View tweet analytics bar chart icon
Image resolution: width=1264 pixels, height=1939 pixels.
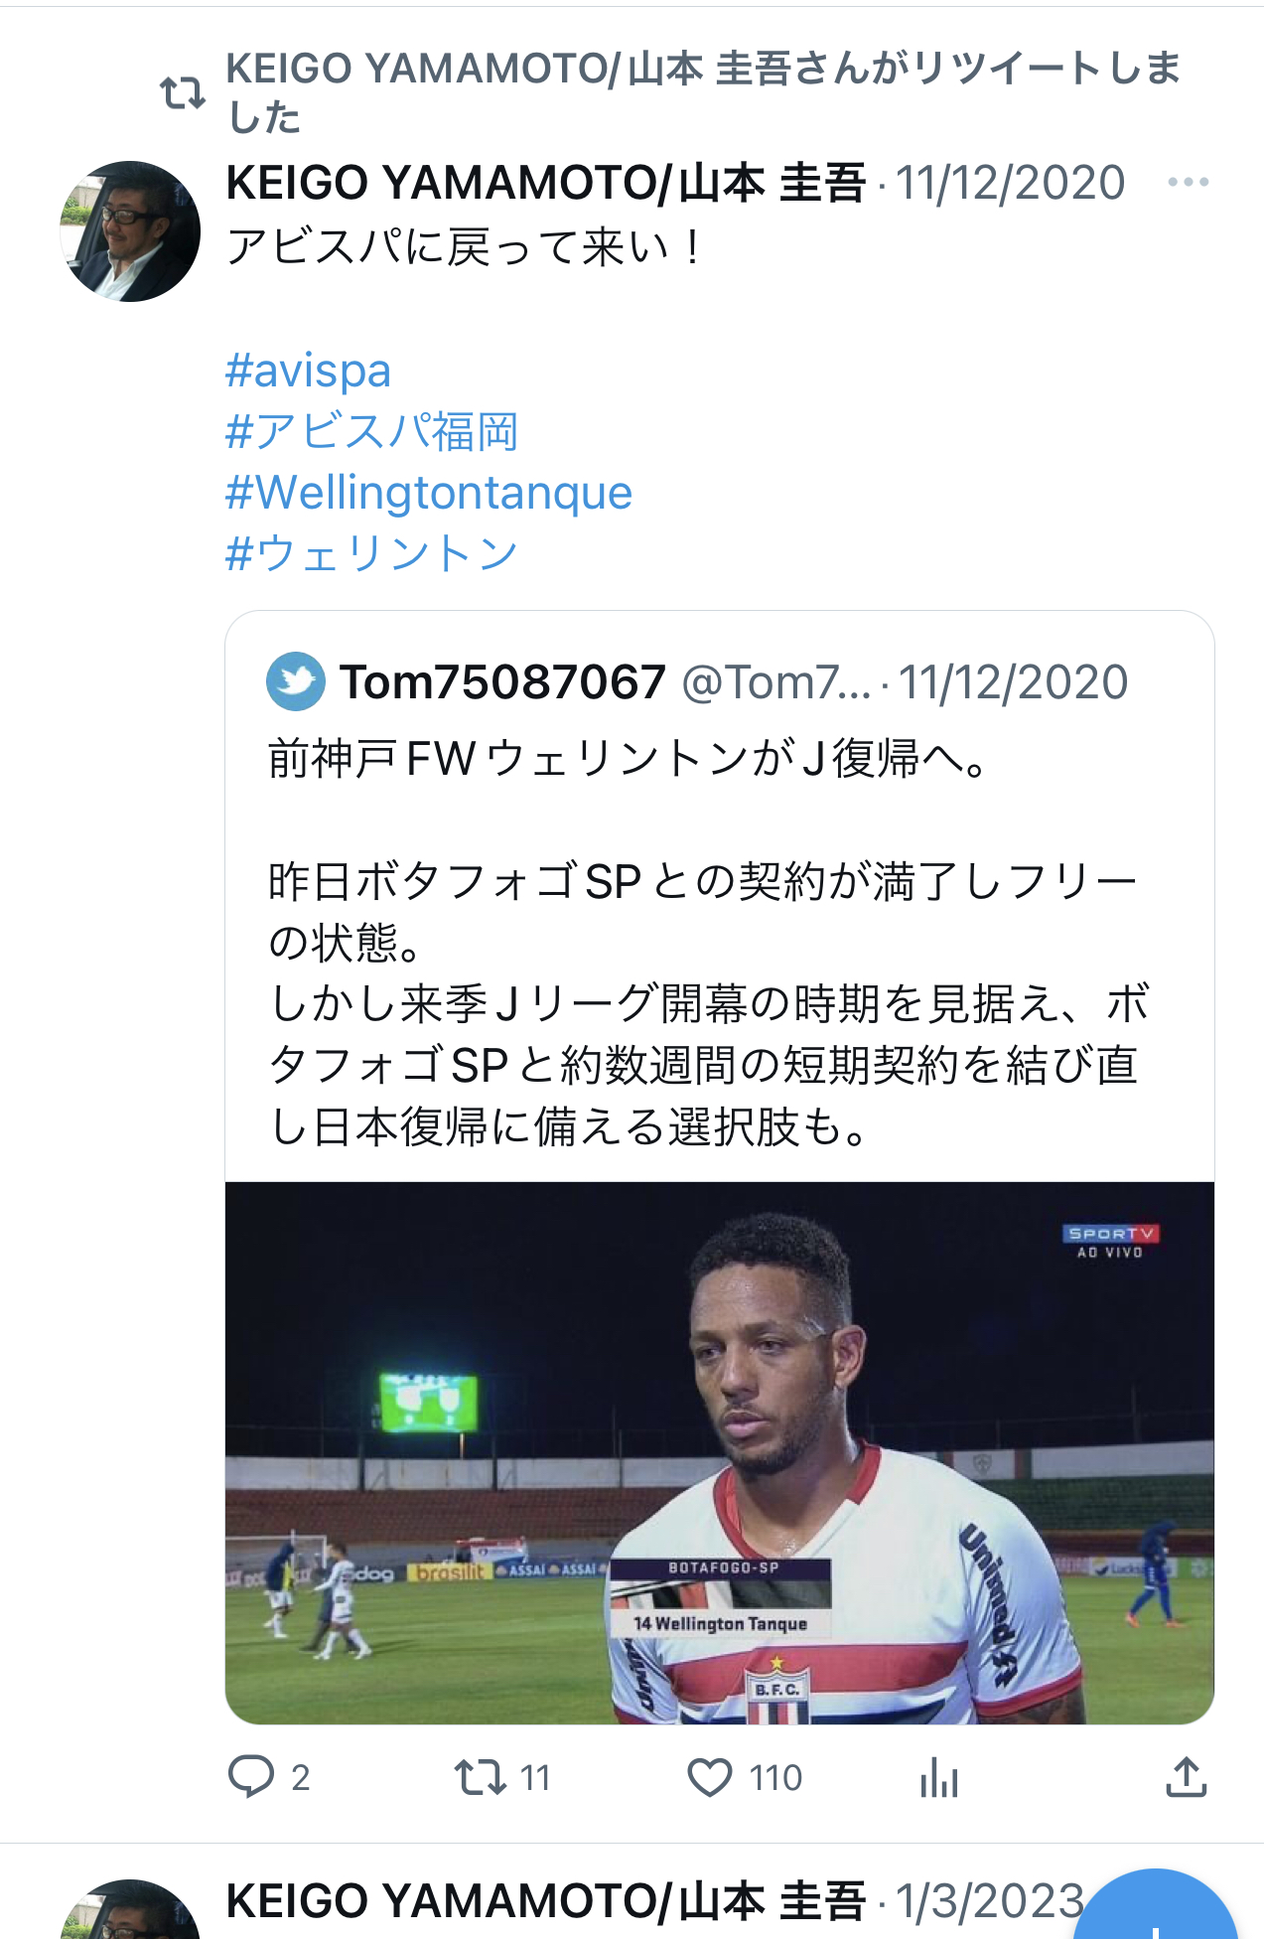(x=938, y=1777)
